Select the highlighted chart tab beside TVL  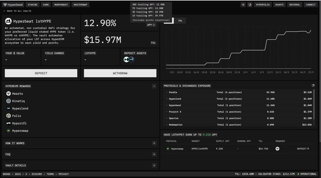click(x=169, y=20)
